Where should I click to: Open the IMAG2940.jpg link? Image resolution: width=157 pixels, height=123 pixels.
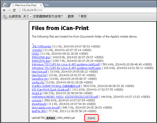click(41, 57)
